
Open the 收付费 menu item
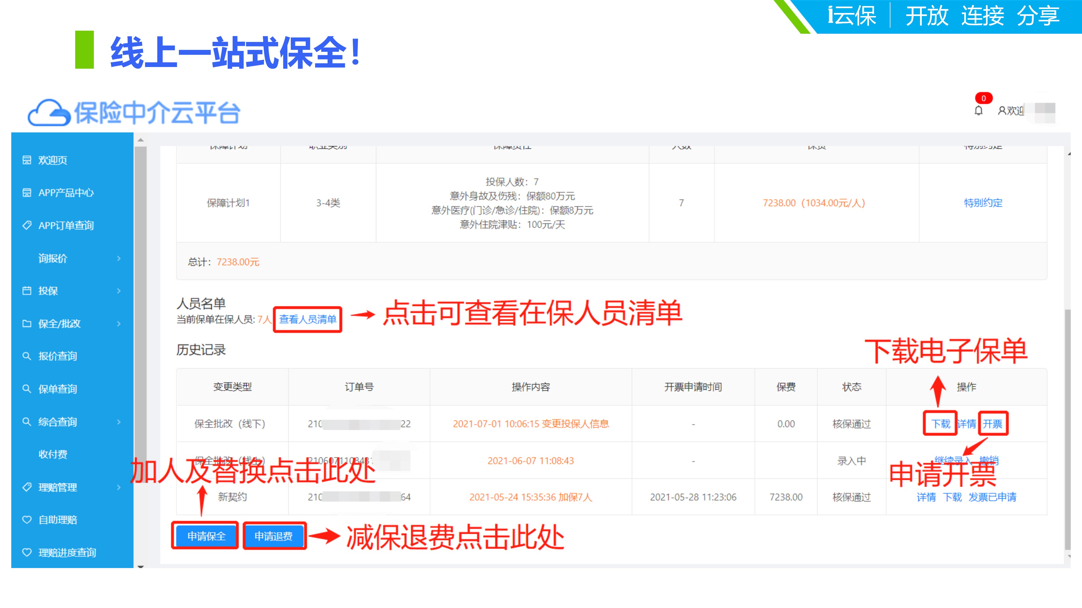pyautogui.click(x=53, y=454)
